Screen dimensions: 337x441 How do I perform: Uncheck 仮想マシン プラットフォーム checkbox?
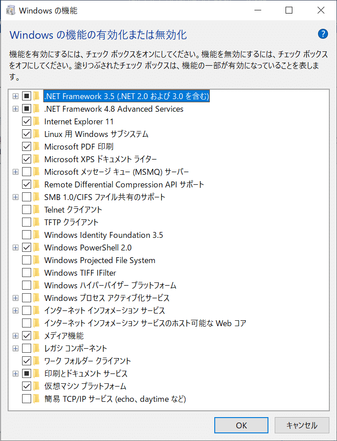tap(27, 386)
